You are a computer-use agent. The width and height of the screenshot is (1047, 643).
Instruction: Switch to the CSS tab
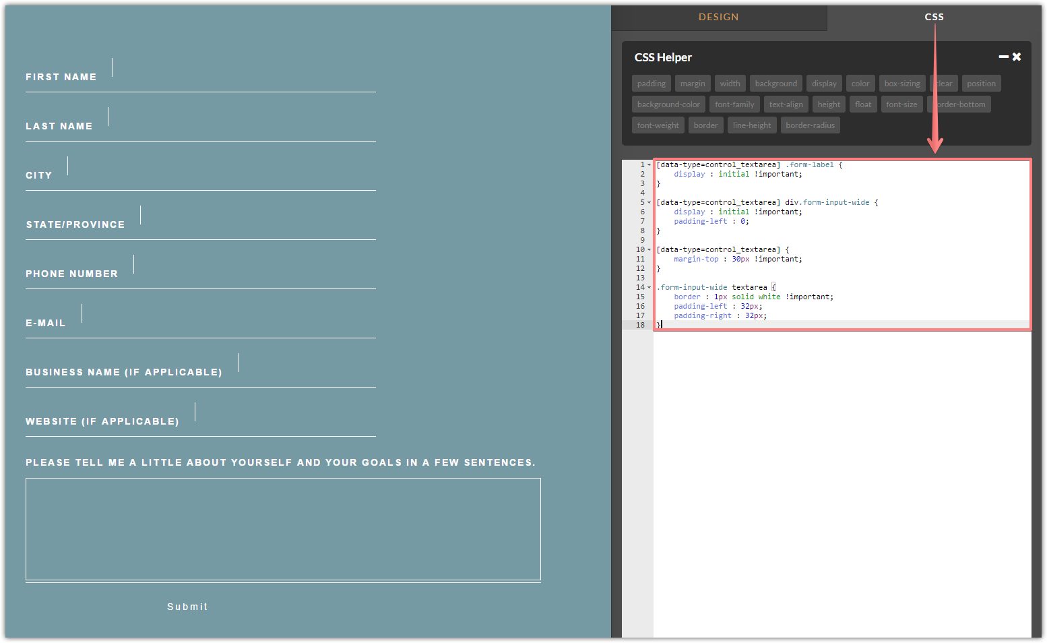pos(934,17)
